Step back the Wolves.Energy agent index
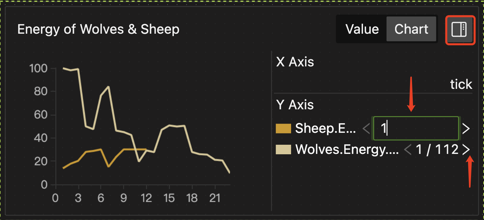This screenshot has width=484, height=220. [407, 150]
